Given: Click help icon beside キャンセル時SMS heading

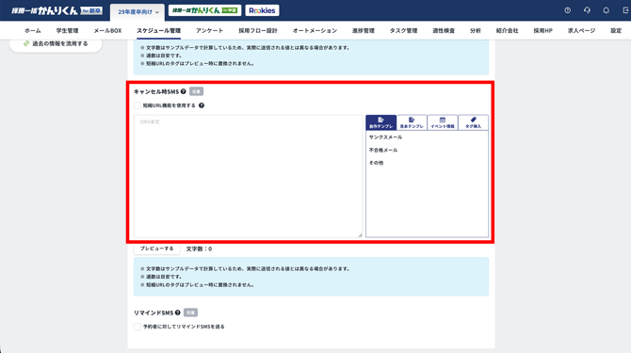Looking at the screenshot, I should [x=184, y=91].
